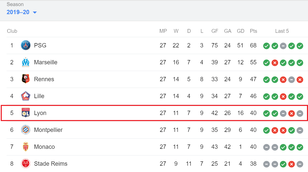Click the Lille LOSC crest icon

26,96
